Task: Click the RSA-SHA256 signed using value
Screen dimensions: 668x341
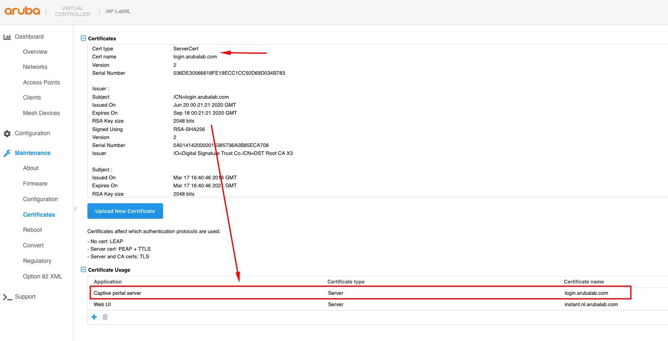Action: pyautogui.click(x=189, y=129)
